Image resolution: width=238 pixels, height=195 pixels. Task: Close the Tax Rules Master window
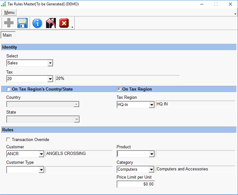click(230, 4)
